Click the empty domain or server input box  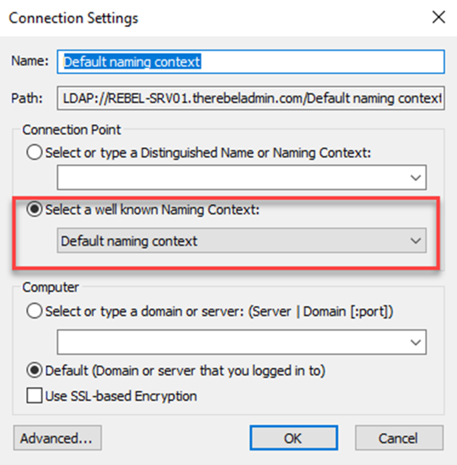coord(227,342)
